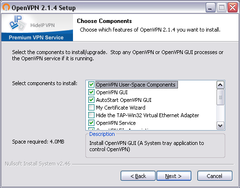Check Hide the TAP-Win32 Virtual Ethernet Adapter
Screen dimensions: 240x188
91,115
